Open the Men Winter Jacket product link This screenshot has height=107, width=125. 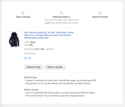coord(49,35)
